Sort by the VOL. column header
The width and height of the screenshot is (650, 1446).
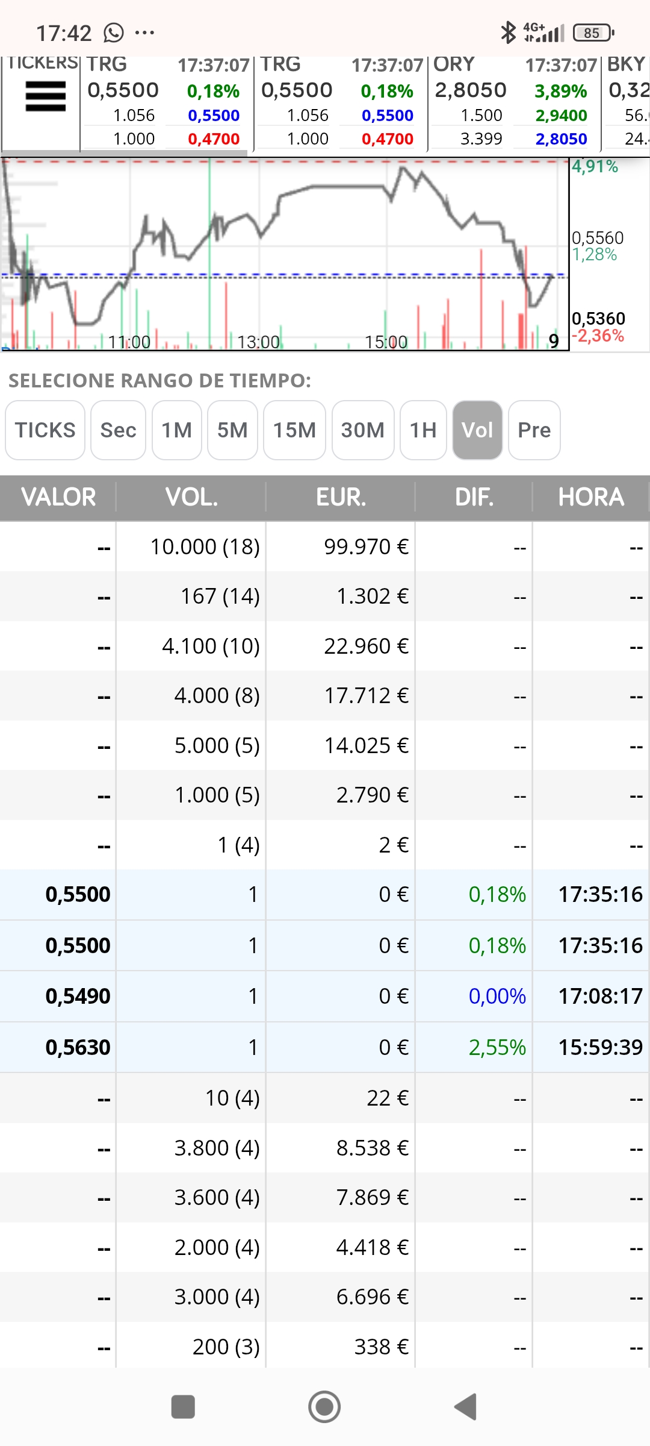[191, 497]
